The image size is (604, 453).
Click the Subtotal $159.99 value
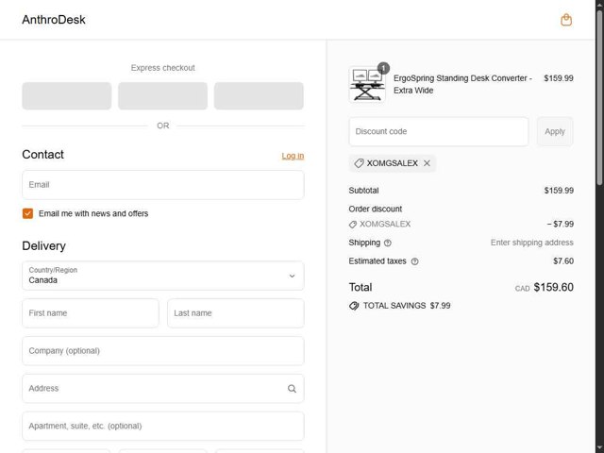point(559,191)
